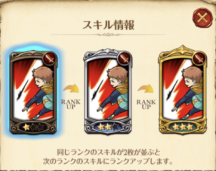The height and width of the screenshot is (171, 216).
Task: Click the second RANK UP arrow
Action: tap(146, 88)
